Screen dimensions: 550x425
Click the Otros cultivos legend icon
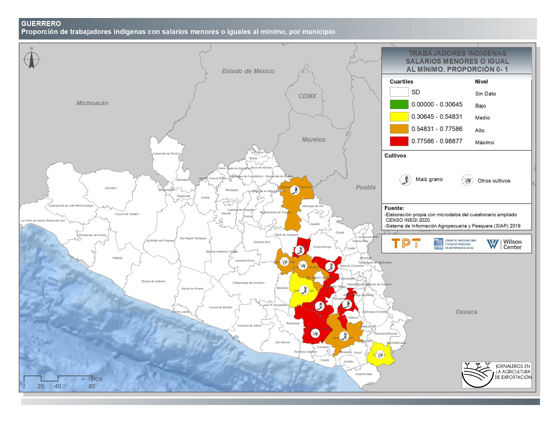point(467,180)
